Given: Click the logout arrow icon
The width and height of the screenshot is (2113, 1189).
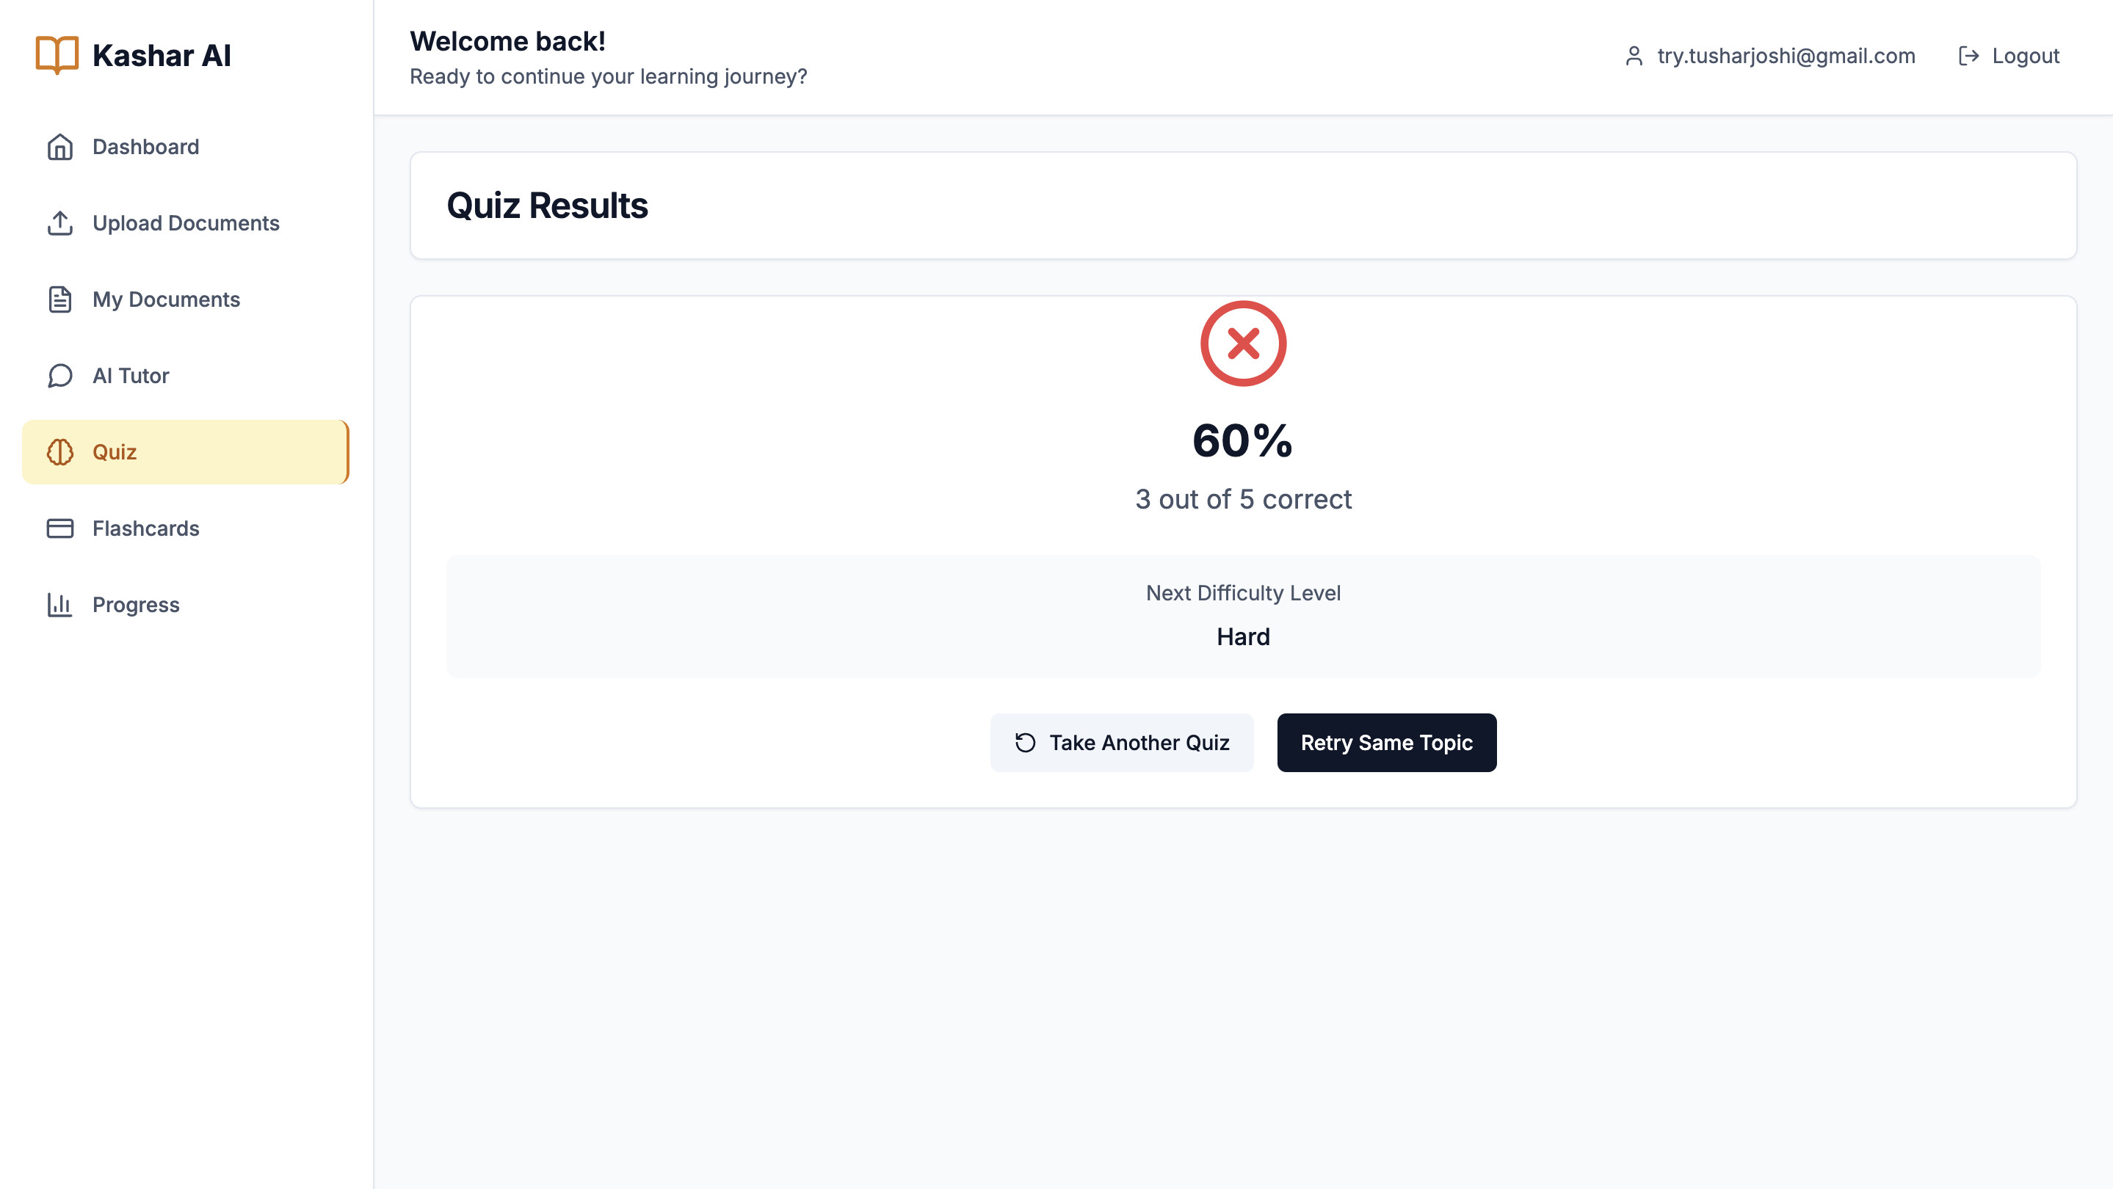Looking at the screenshot, I should pos(1968,56).
